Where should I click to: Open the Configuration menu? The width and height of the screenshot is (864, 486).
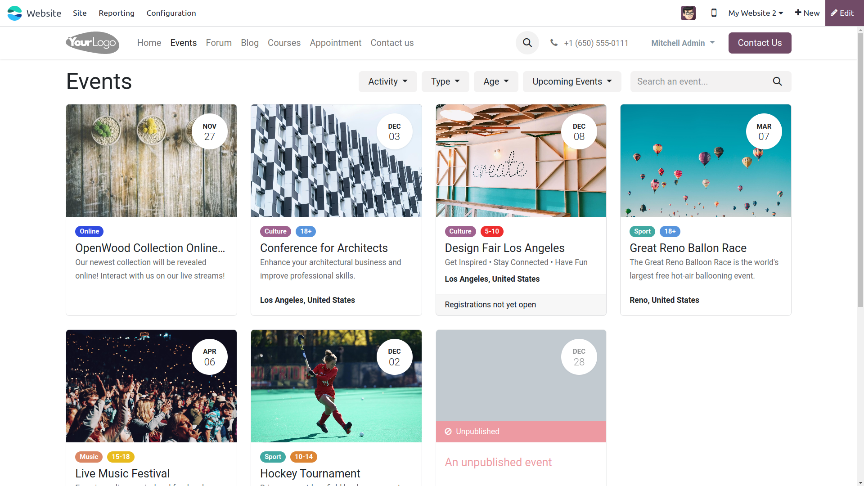click(x=171, y=13)
